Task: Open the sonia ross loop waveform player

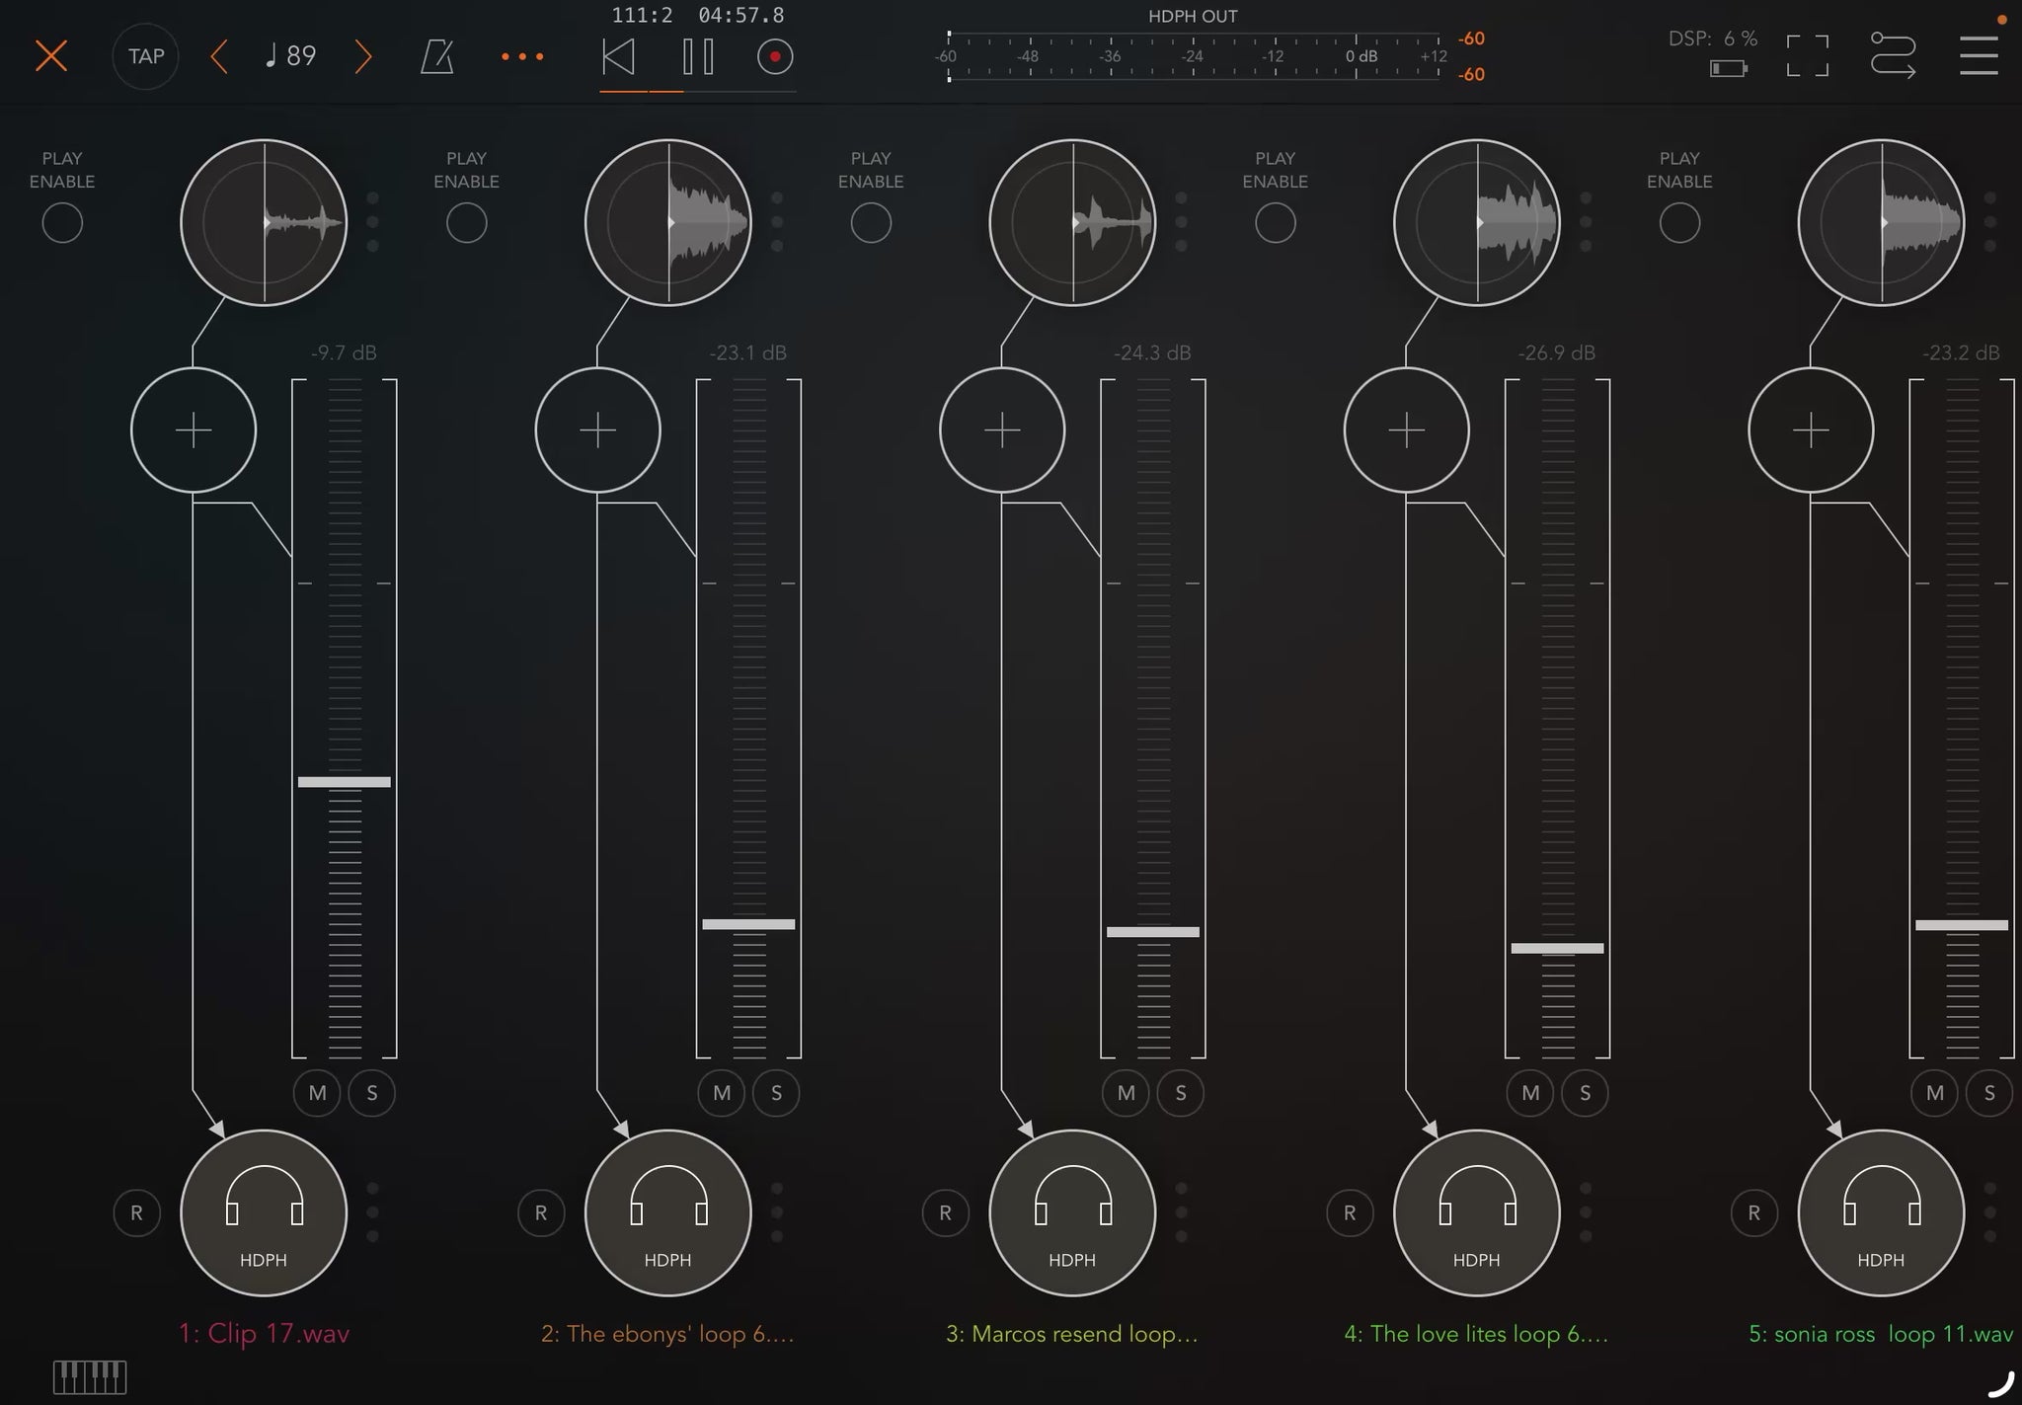Action: [x=1881, y=223]
